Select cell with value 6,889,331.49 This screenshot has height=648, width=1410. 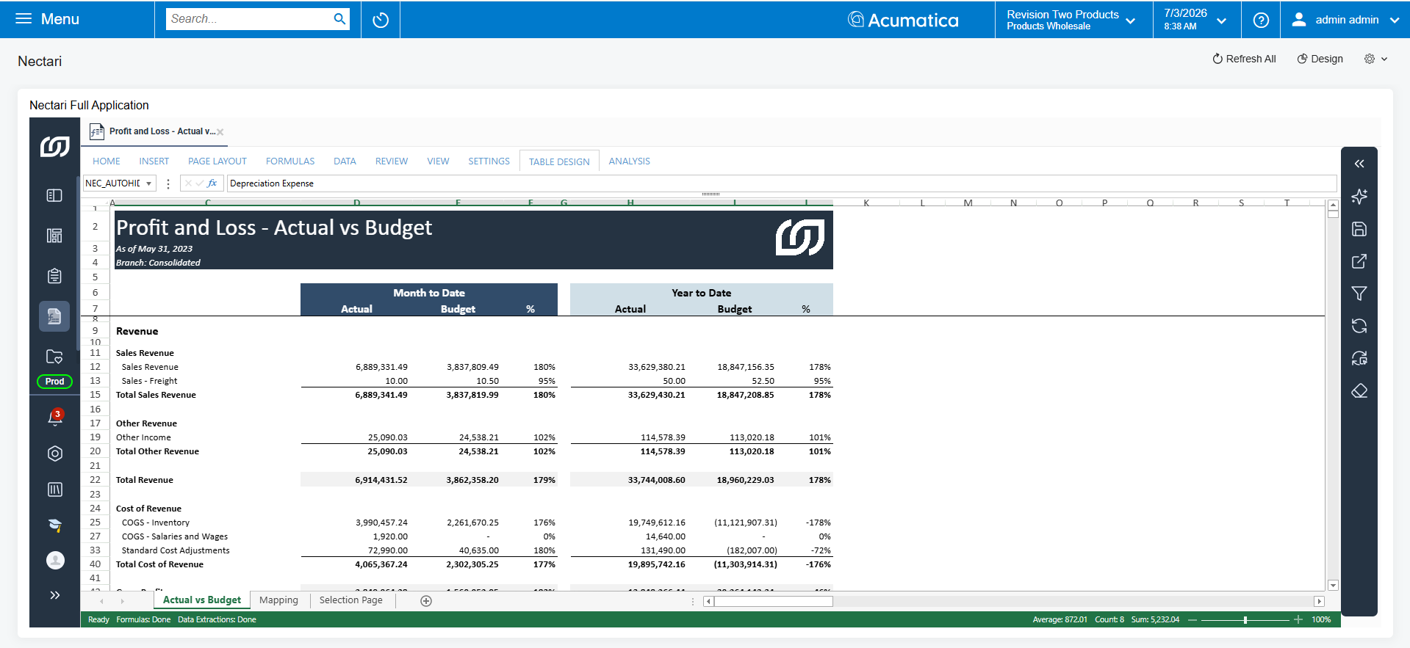[381, 367]
